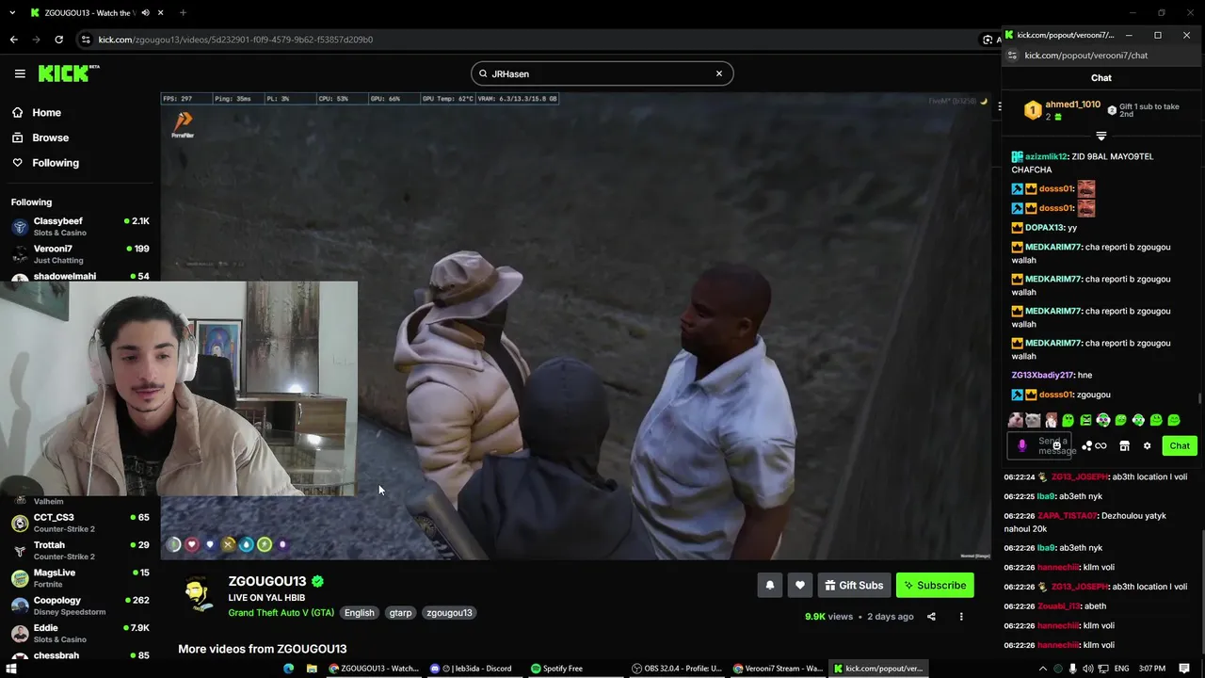1205x678 pixels.
Task: Open the three-dot video options menu
Action: [961, 617]
